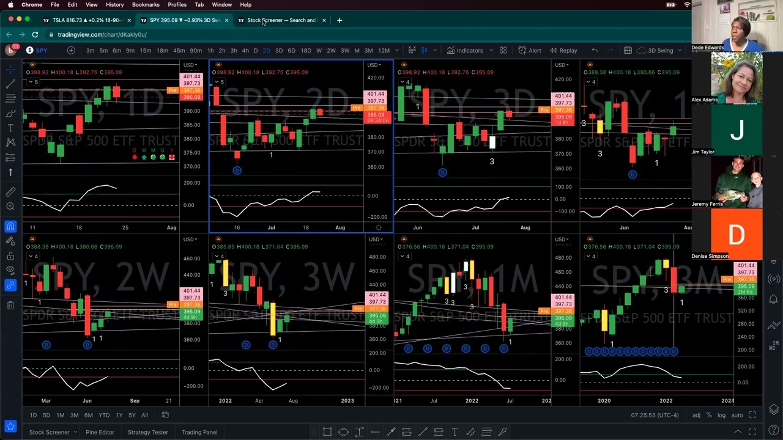Image resolution: width=783 pixels, height=440 pixels.
Task: Select the crosshair cursor tool
Action: [x=10, y=69]
